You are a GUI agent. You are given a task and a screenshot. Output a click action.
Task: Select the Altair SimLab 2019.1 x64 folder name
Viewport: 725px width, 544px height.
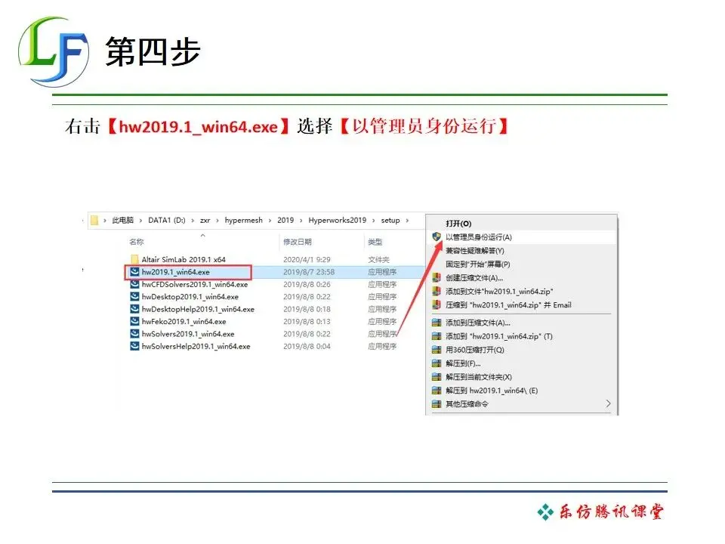click(x=184, y=259)
